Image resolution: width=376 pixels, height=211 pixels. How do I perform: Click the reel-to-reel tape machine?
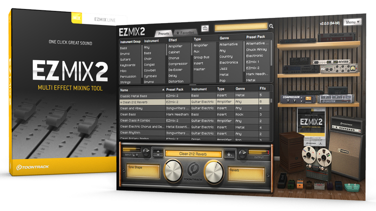tap(318, 164)
